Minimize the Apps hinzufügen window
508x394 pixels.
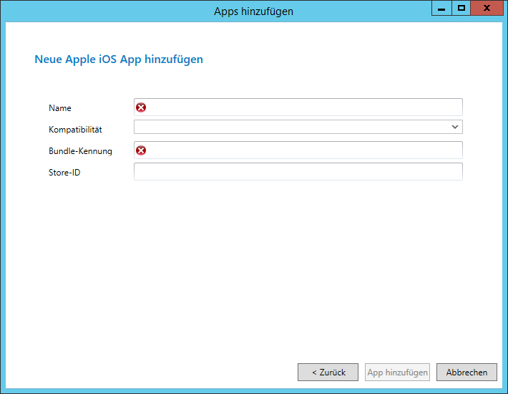[x=441, y=8]
